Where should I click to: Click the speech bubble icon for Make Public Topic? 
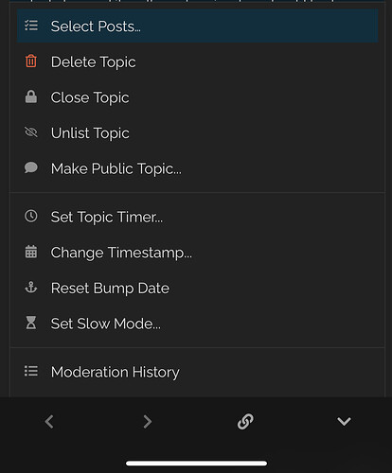pos(31,167)
